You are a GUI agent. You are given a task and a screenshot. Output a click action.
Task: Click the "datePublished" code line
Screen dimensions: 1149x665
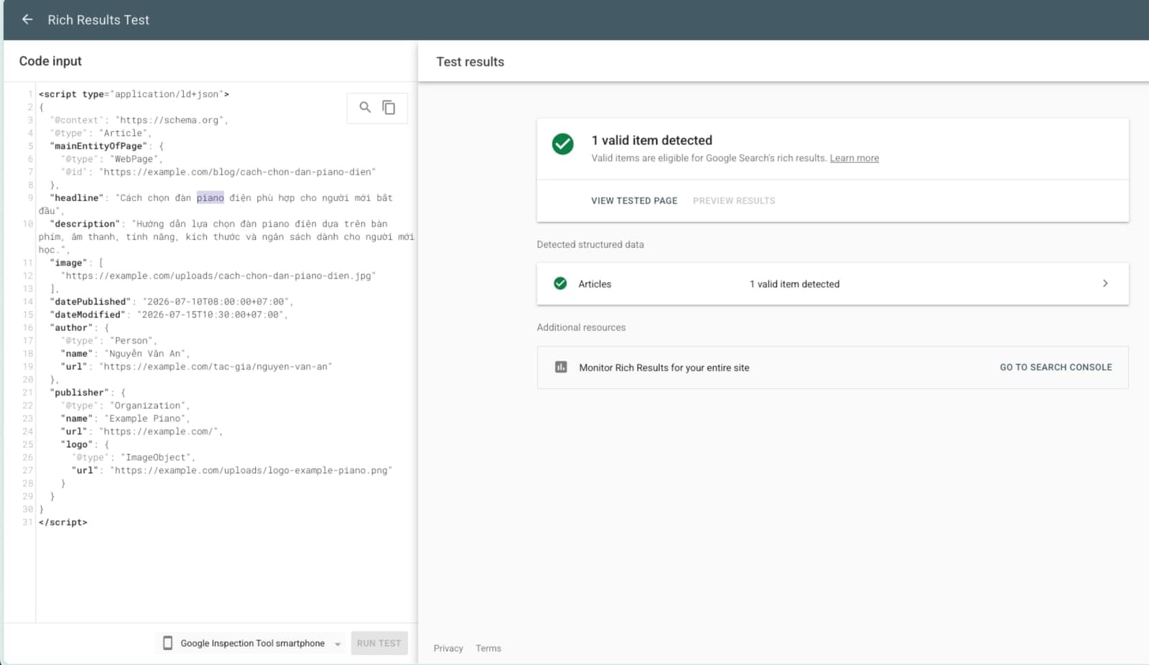[x=172, y=302]
